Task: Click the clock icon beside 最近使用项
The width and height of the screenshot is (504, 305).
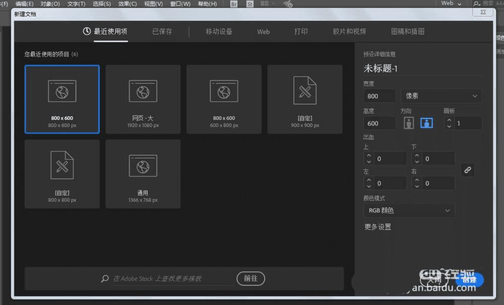Action: (87, 31)
